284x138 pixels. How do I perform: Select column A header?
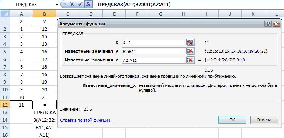click(21, 14)
